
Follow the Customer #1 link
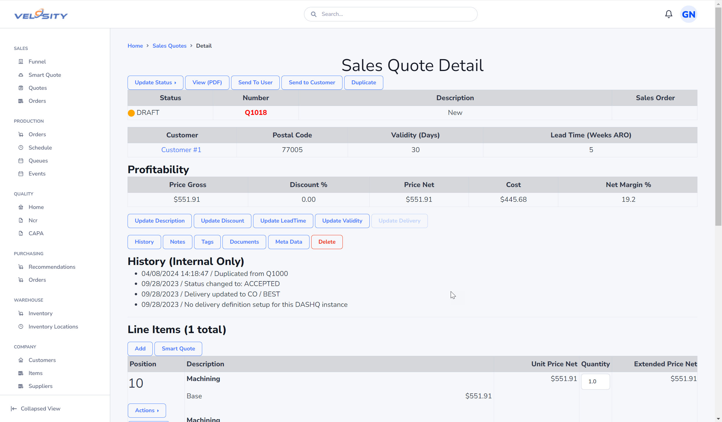[181, 150]
